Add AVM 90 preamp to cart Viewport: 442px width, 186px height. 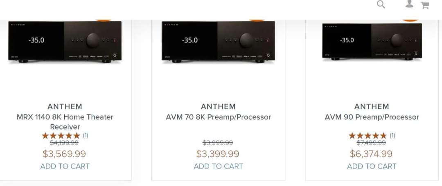[372, 166]
